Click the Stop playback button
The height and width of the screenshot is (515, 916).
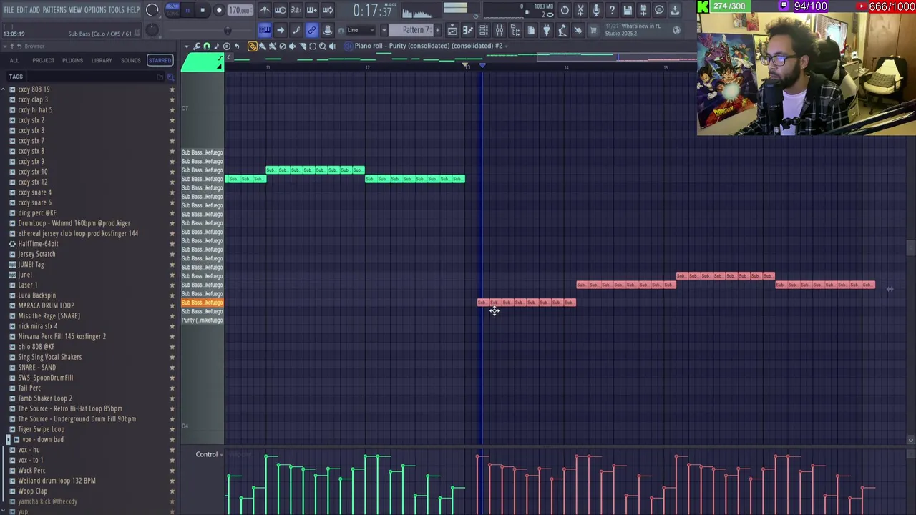pos(203,10)
